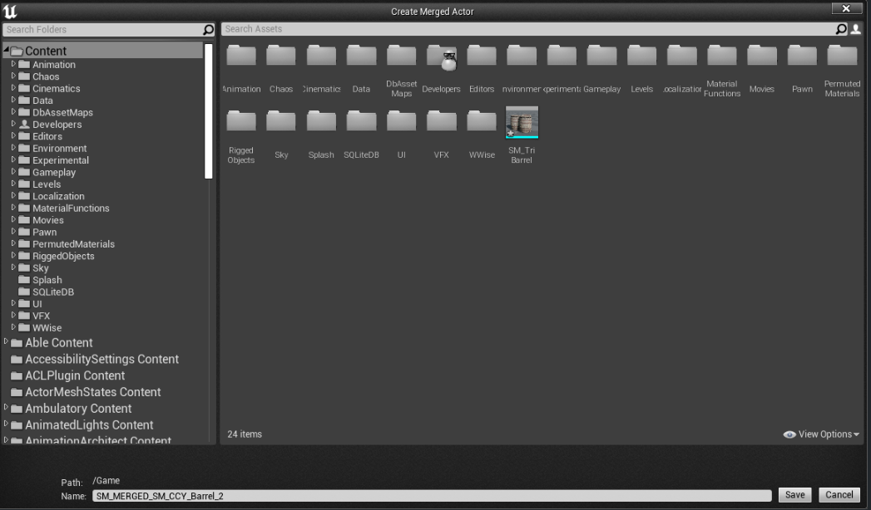The width and height of the screenshot is (871, 510).
Task: Expand the Chaos folder in tree
Action: point(13,76)
